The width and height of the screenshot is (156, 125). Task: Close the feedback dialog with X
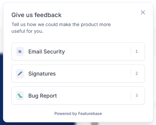tap(143, 12)
